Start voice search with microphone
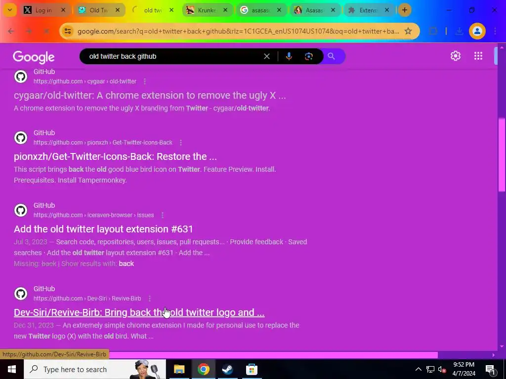 tap(289, 56)
